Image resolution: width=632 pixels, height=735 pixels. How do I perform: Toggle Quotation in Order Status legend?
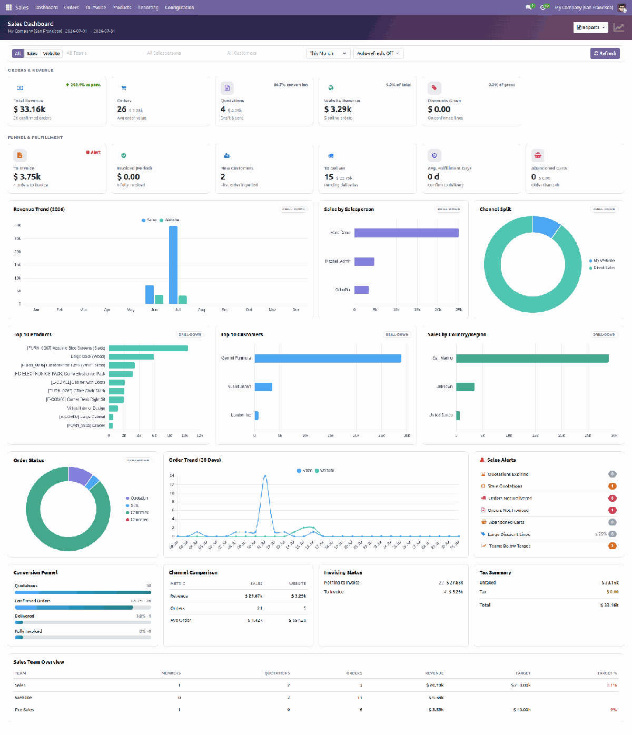[137, 498]
